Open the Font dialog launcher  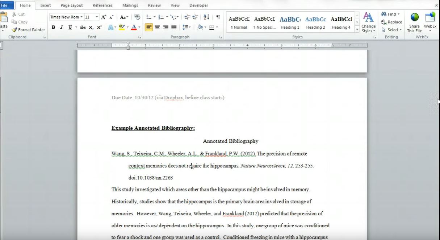click(x=140, y=37)
